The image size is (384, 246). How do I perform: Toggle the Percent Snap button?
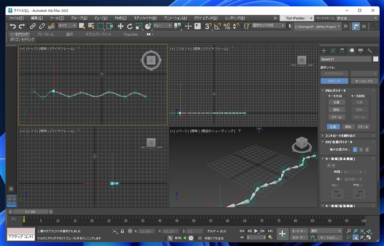(x=227, y=26)
